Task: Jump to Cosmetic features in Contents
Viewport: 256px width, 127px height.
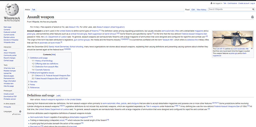Action: tap(43, 70)
